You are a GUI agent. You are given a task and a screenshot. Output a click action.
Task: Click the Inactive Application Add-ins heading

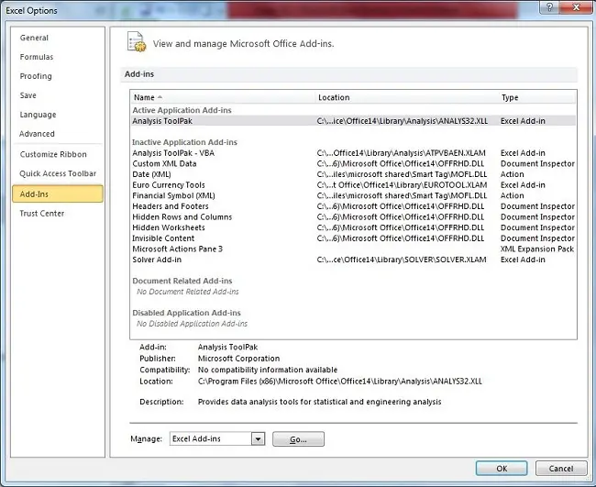(184, 142)
